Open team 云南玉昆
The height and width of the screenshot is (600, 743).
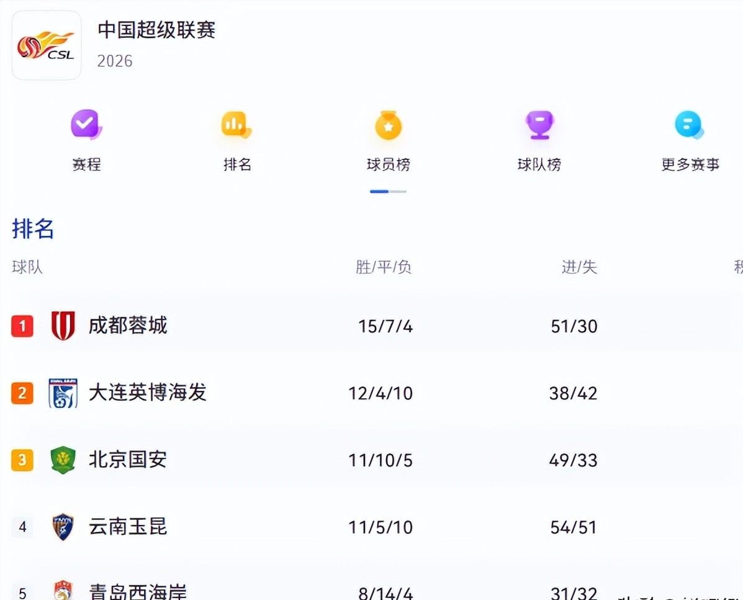click(x=128, y=527)
